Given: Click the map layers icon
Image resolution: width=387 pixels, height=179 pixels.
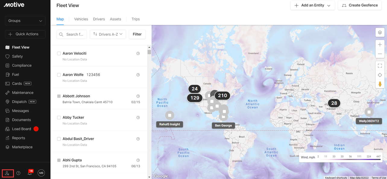Looking at the screenshot, I should 380,32.
